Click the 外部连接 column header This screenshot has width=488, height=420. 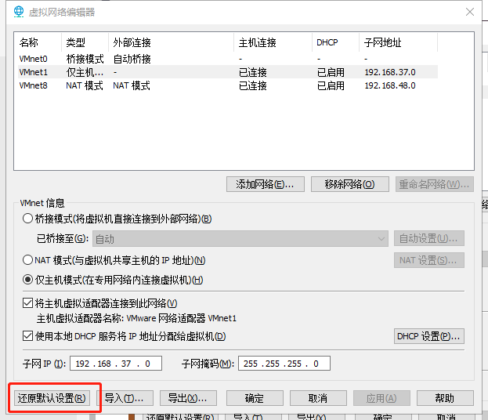tap(172, 42)
